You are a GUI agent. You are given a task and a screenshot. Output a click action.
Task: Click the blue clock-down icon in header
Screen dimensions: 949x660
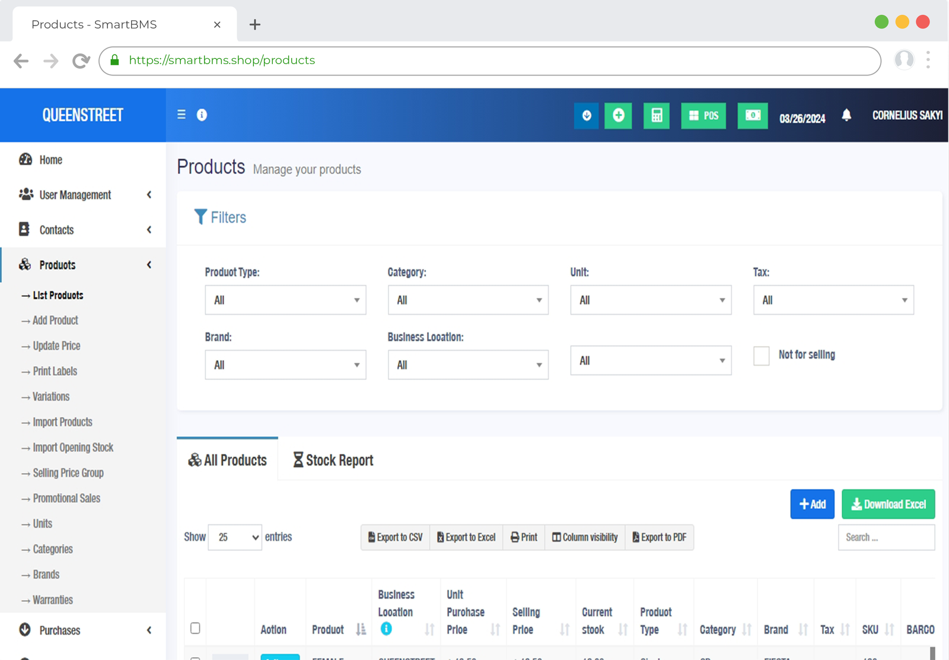(x=586, y=115)
